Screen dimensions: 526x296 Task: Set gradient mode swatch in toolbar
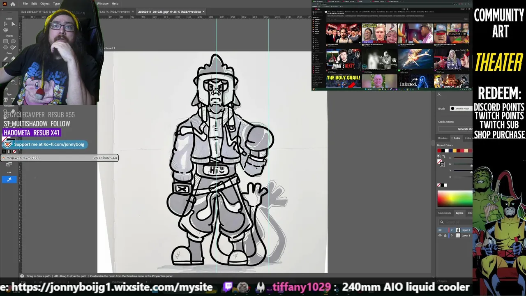click(x=9, y=151)
